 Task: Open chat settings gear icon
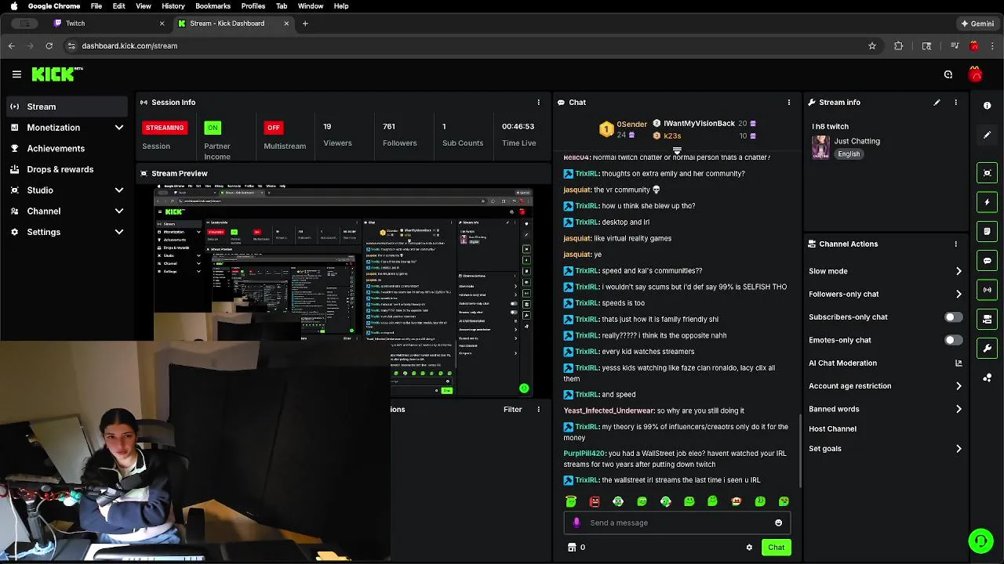[749, 548]
